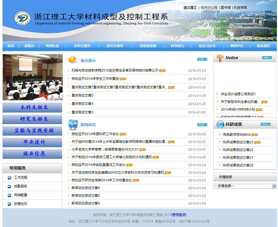Click the blue arrow icon beside 后勤服务
The image size is (278, 227).
pos(9,186)
